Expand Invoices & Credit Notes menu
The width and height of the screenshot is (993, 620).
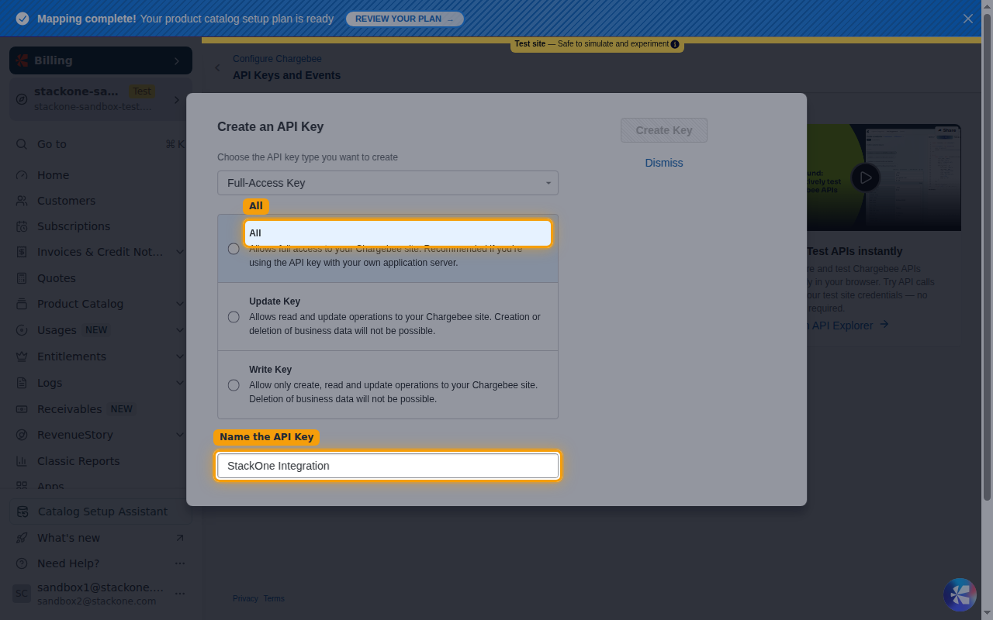pyautogui.click(x=180, y=252)
